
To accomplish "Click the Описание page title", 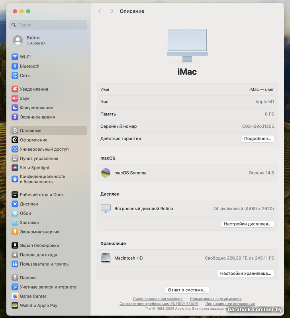I will coord(132,11).
